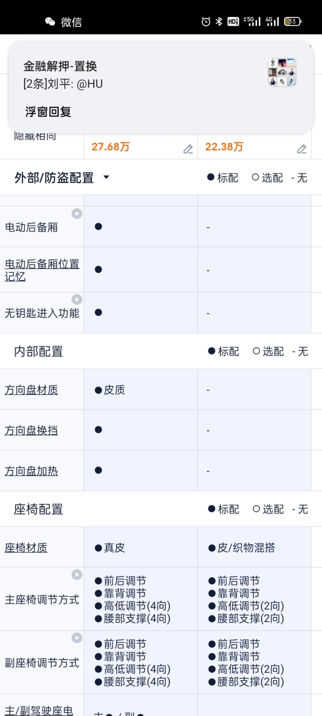This screenshot has width=322, height=716.
Task: Open the 电动后备厢位置记忆 explanation link
Action: 42,270
